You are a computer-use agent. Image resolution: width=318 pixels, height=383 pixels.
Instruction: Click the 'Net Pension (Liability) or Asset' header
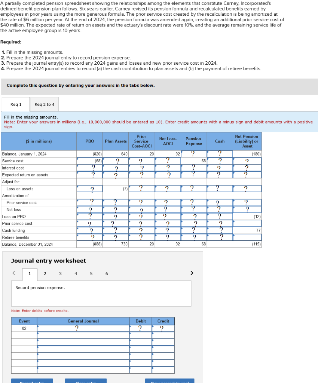[x=247, y=141]
